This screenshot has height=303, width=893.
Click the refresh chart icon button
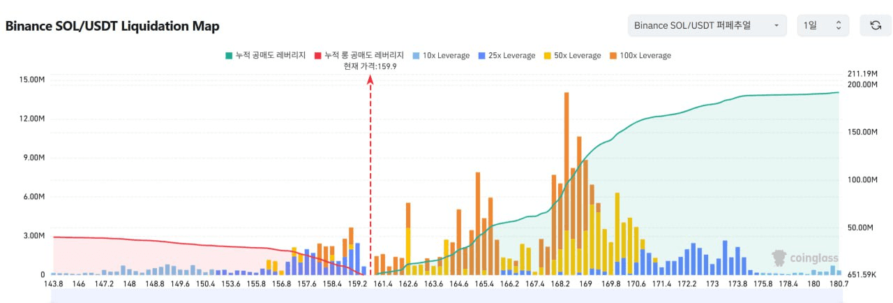point(876,26)
